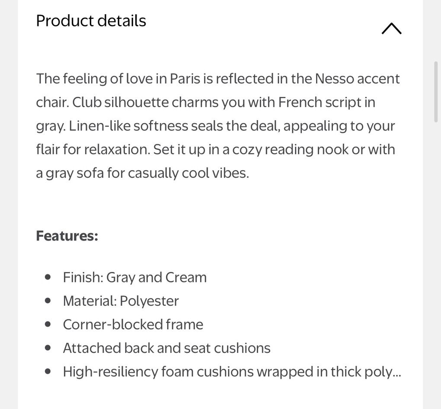
Task: Click the bullet beside Attached back and seat cushions
Action: (x=48, y=348)
